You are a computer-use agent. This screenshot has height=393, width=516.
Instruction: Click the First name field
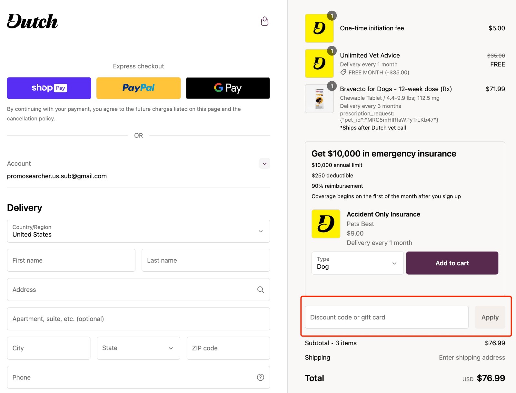(71, 260)
